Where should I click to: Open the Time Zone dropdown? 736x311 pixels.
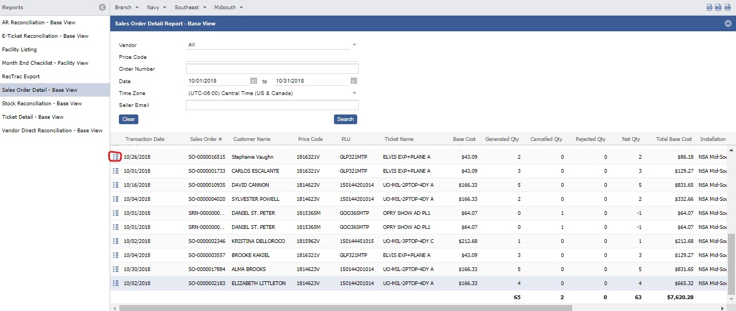point(354,93)
